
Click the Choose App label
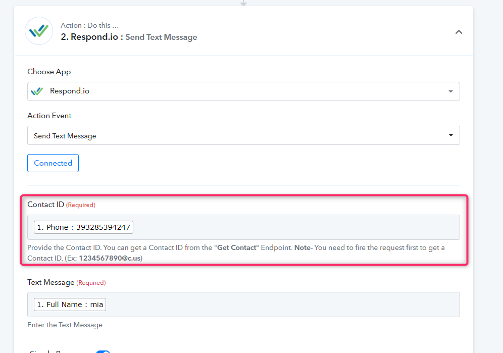pos(49,72)
